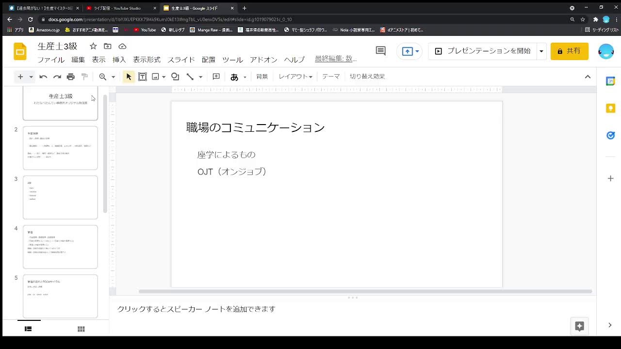Select the shape tool
The image size is (621, 349).
point(175,77)
